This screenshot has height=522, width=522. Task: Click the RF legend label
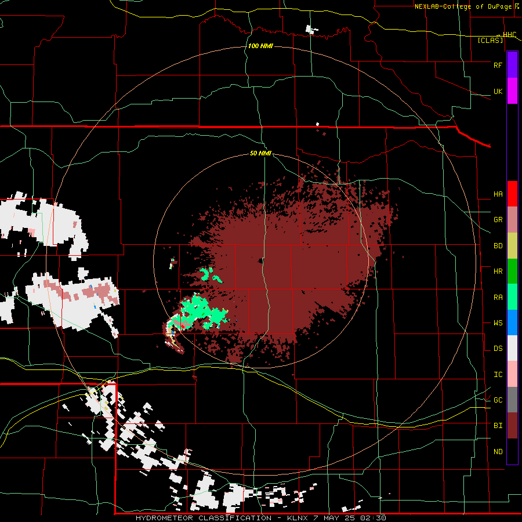point(498,65)
